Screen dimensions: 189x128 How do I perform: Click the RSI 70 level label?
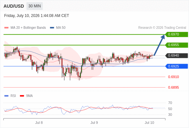(x=170, y=103)
